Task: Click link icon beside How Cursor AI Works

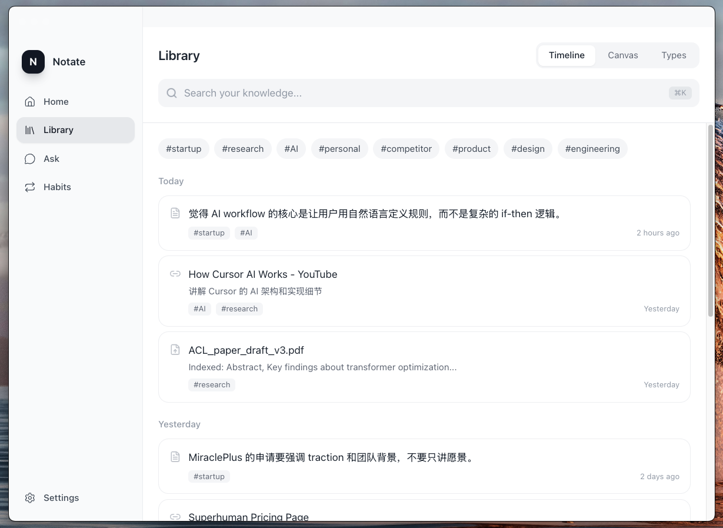Action: coord(175,274)
